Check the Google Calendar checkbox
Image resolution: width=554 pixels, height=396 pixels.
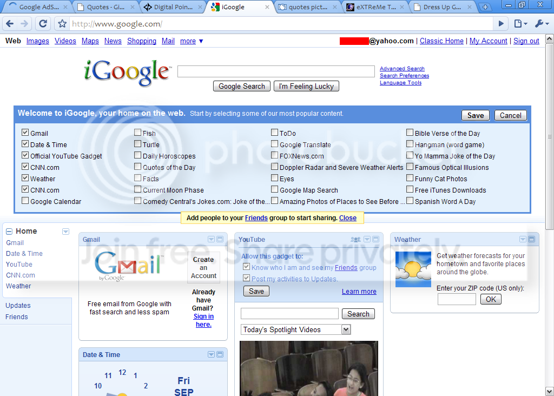tap(25, 201)
